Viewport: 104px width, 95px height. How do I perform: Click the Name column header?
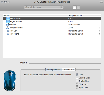point(35,15)
